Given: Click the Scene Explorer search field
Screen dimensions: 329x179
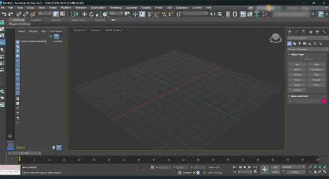Looking at the screenshot, I should click(32, 36).
